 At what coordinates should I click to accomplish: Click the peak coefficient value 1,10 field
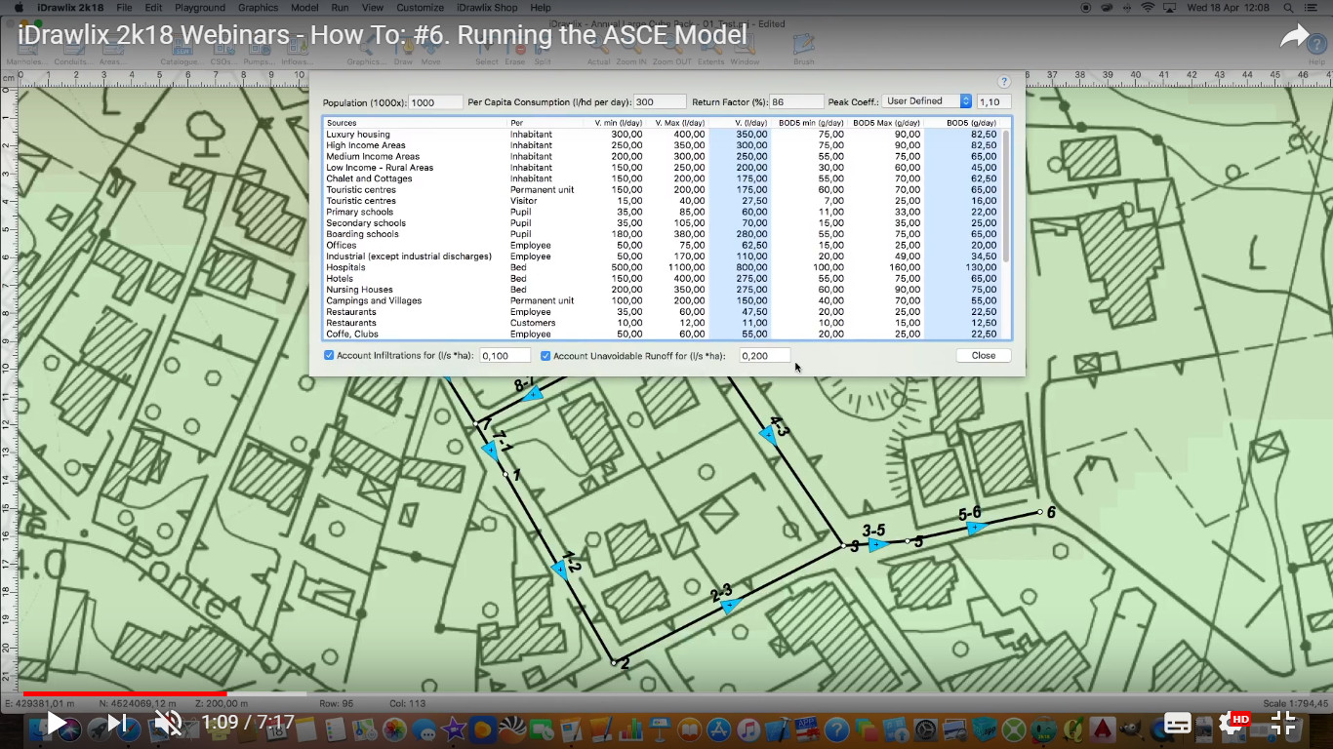993,102
